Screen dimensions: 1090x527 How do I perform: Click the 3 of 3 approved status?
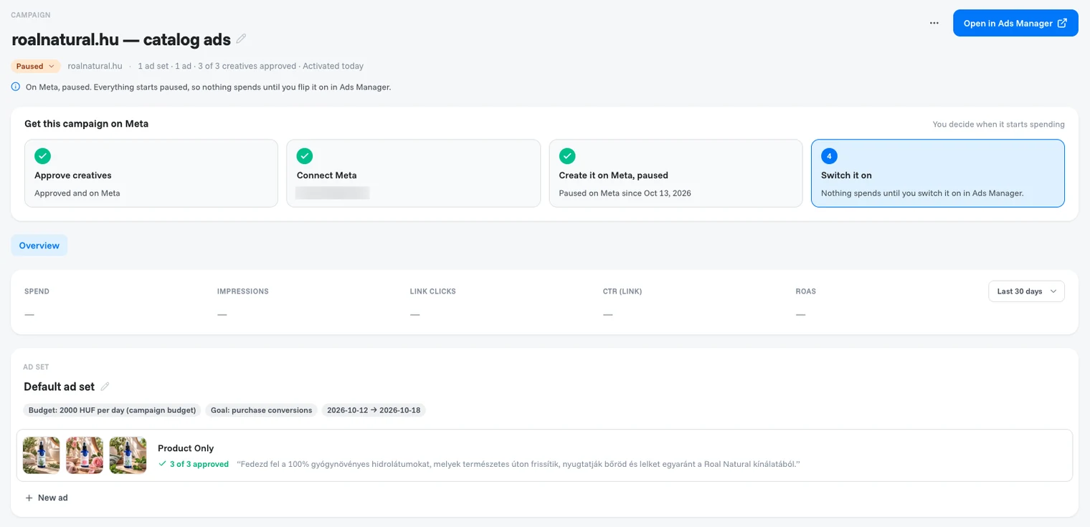tap(194, 464)
